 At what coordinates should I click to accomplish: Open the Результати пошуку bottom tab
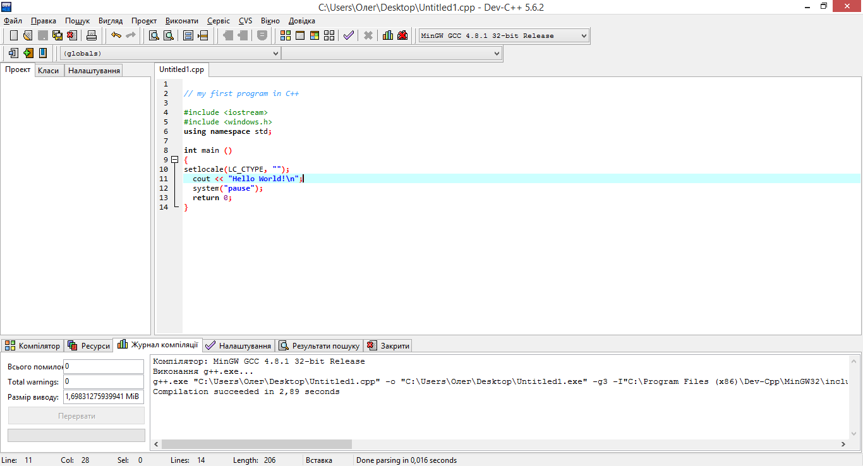pyautogui.click(x=319, y=345)
